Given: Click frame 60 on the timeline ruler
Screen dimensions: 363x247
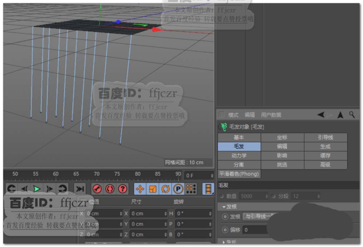Looking at the screenshot, I should [56, 174].
